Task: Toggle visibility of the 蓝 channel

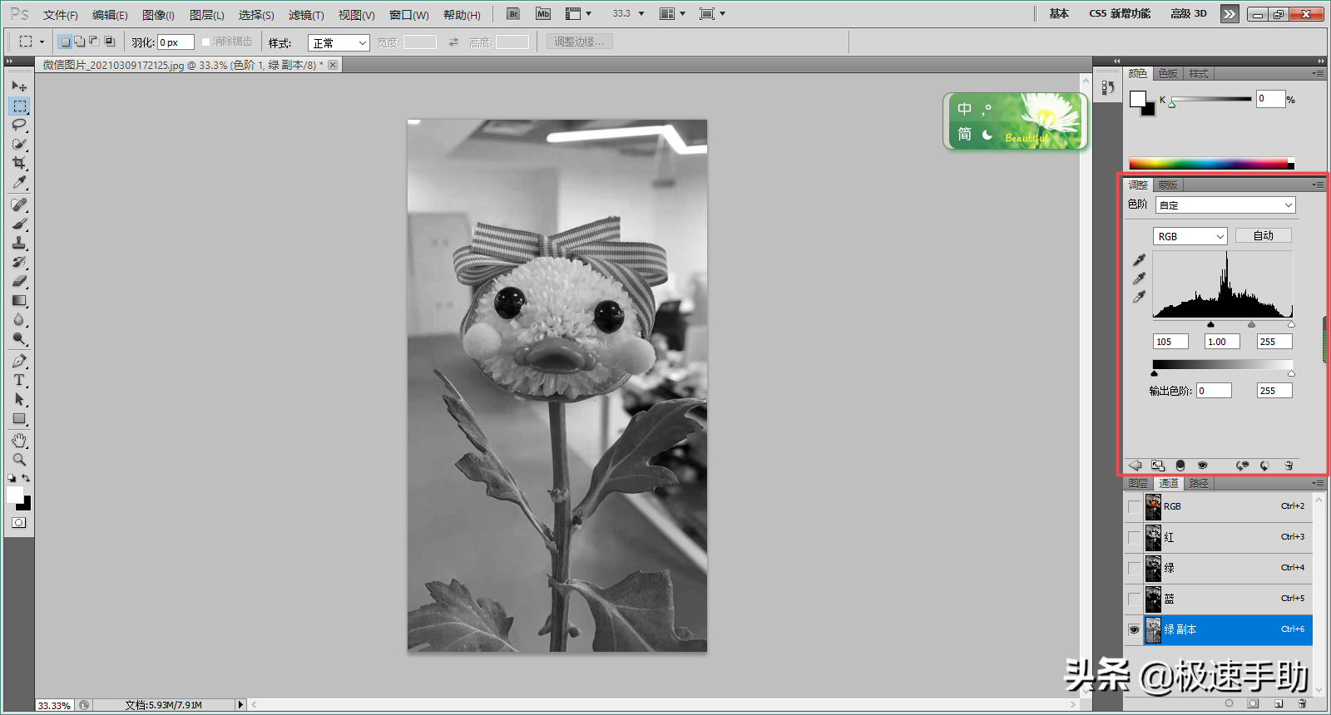Action: coord(1134,599)
